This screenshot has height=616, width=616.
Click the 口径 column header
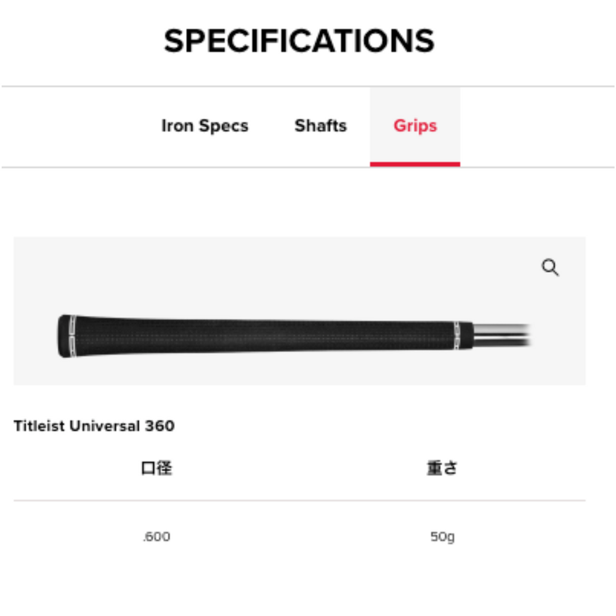(x=156, y=468)
